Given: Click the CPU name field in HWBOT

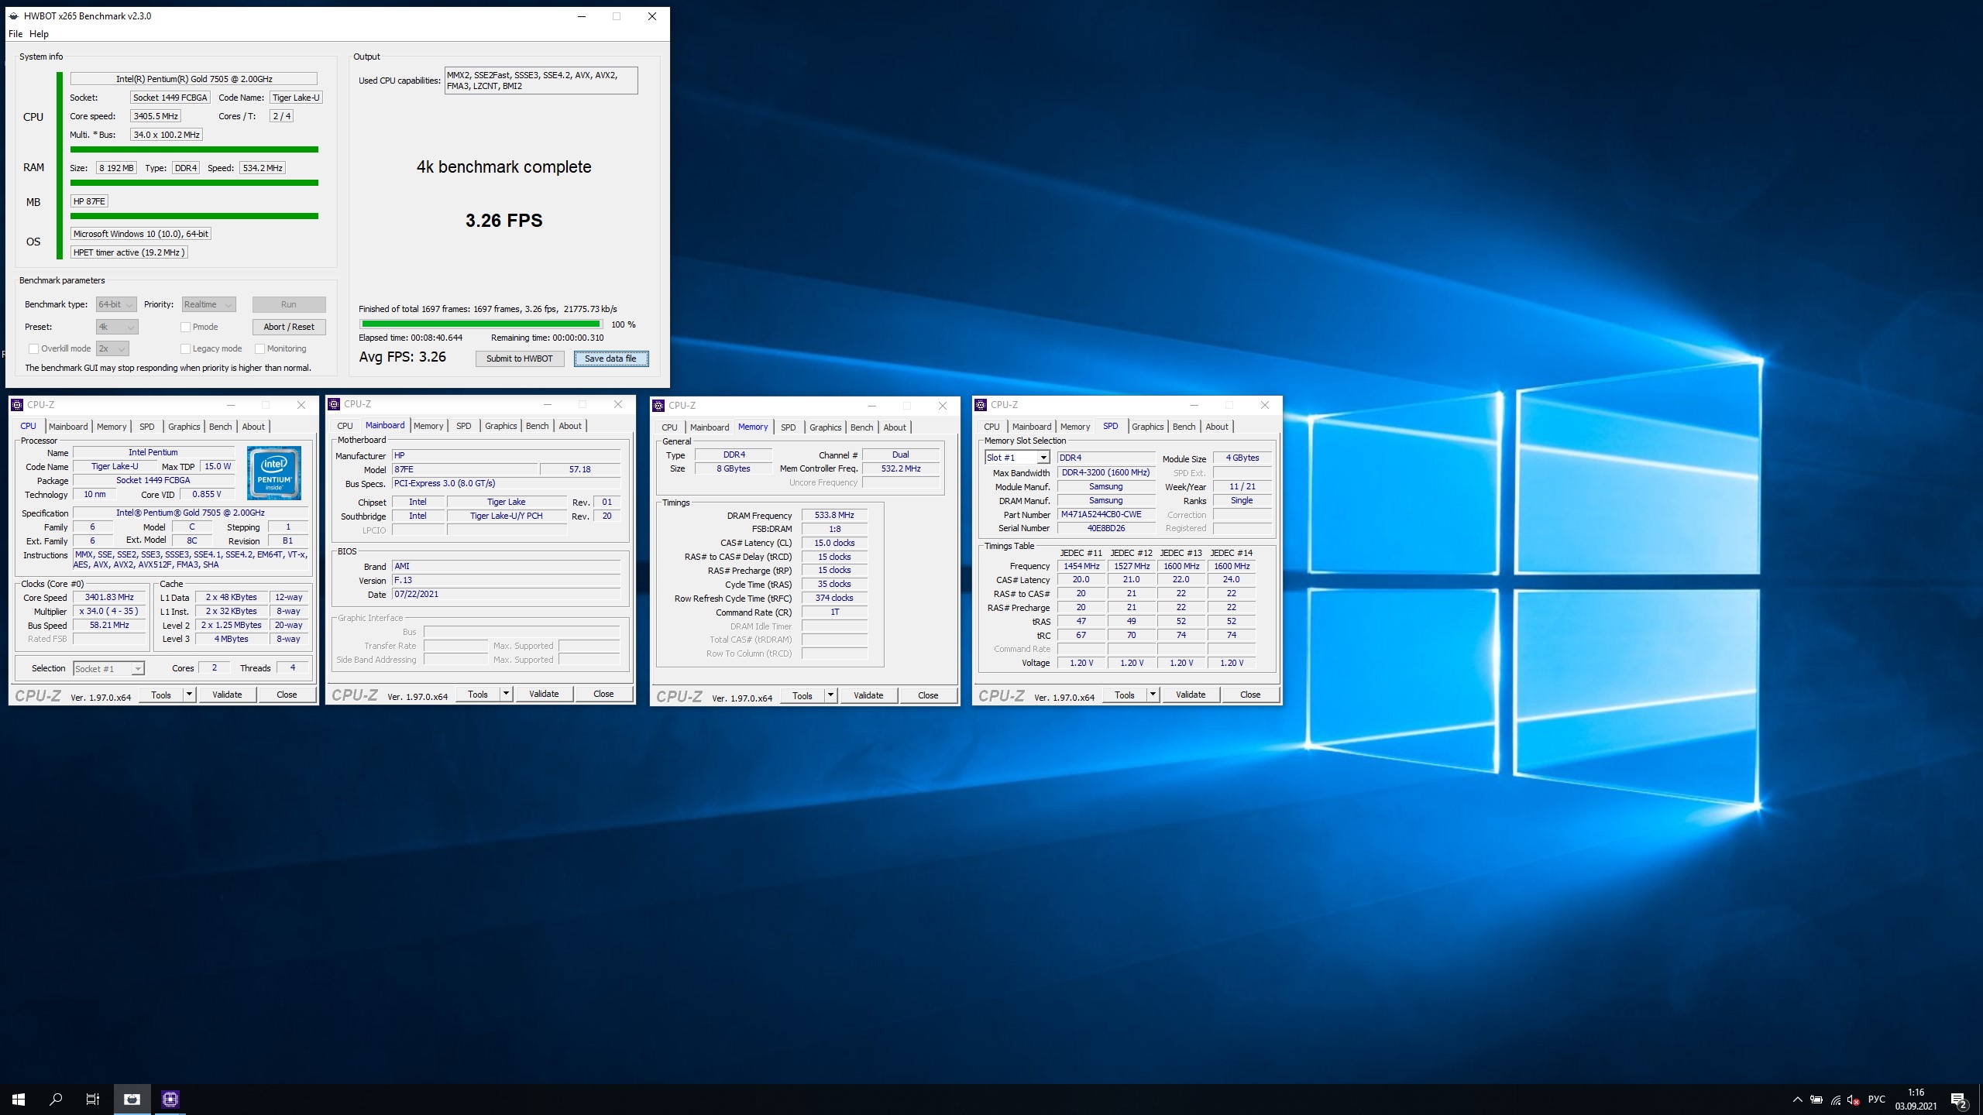Looking at the screenshot, I should [194, 79].
